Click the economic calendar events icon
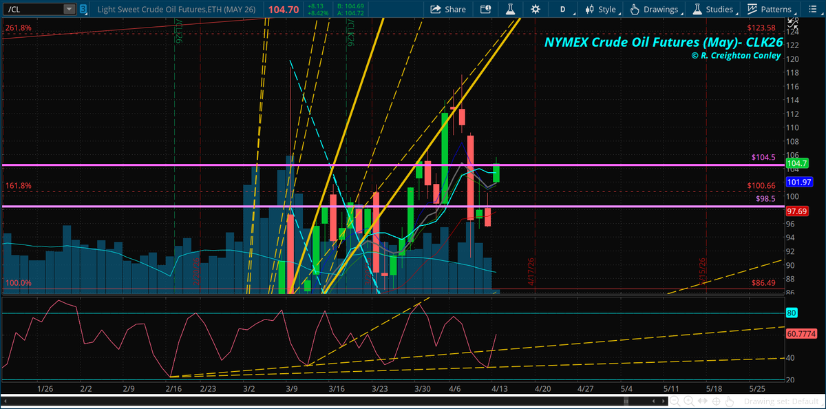The image size is (826, 409). (x=486, y=9)
